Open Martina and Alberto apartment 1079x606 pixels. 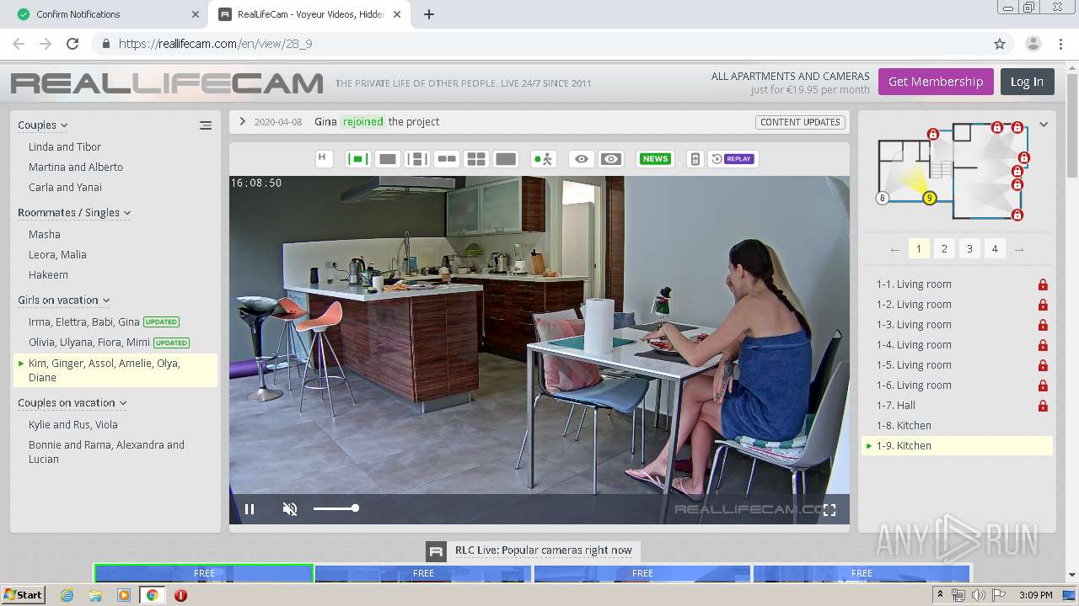76,167
